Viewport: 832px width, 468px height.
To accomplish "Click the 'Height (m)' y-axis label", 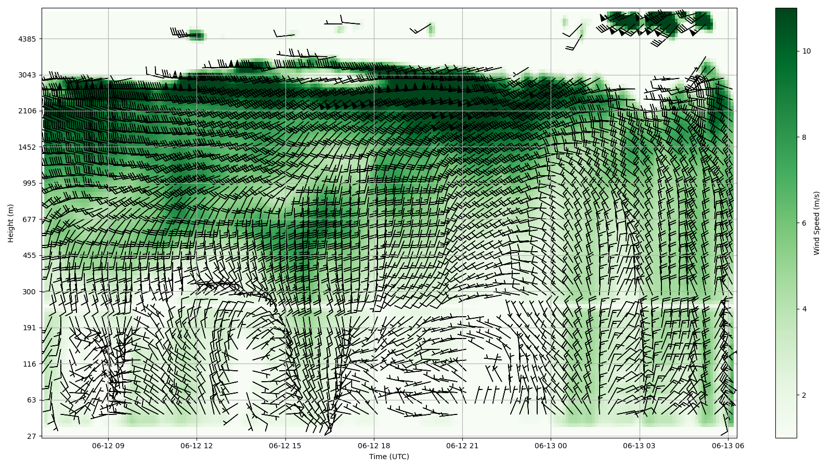I will 10,223.
